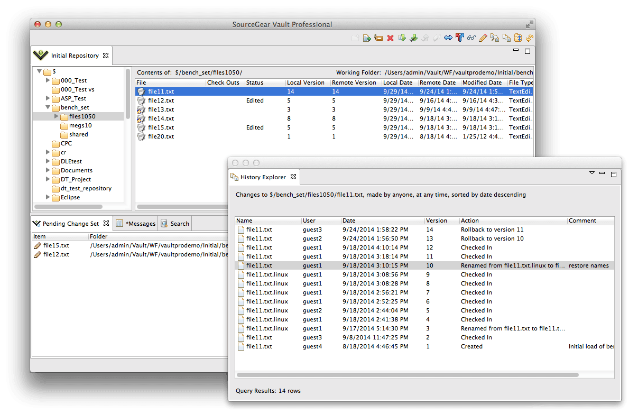This screenshot has width=629, height=414.
Task: Sort history by the Action column header
Action: point(513,220)
